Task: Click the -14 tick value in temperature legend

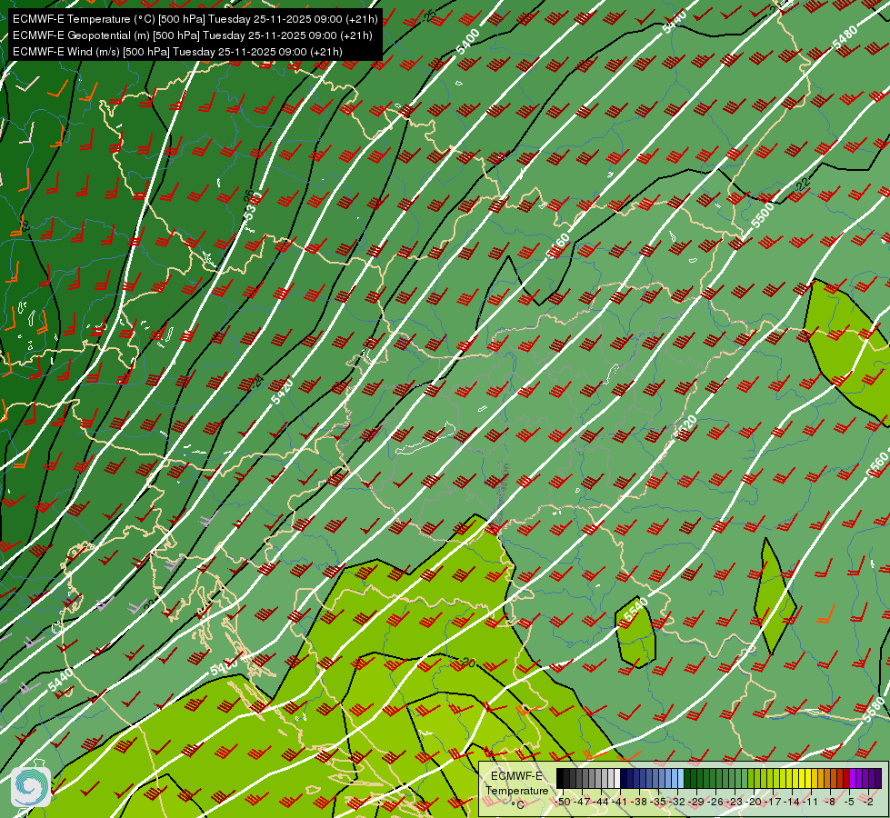Action: point(792,802)
